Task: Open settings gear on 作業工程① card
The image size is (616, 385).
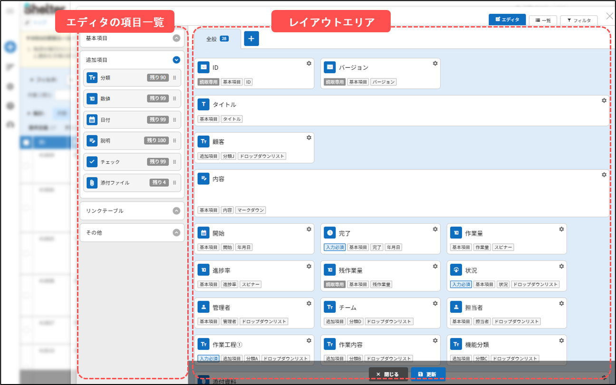Action: (x=308, y=340)
